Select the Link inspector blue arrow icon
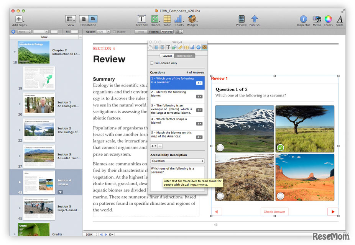The width and height of the screenshot is (355, 245). (x=198, y=47)
